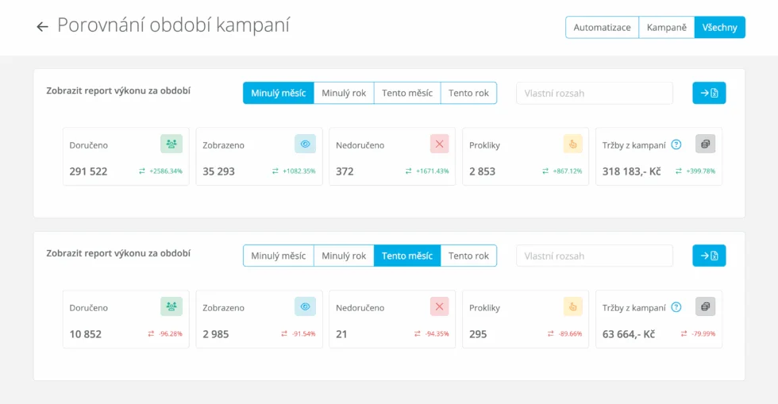Export the top report with the blue button
This screenshot has height=404, width=778.
709,93
